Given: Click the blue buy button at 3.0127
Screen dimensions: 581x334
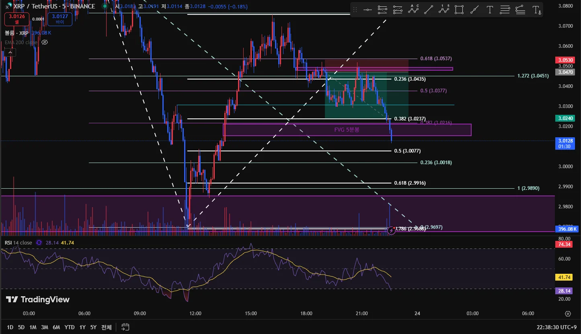Looking at the screenshot, I should 60,19.
